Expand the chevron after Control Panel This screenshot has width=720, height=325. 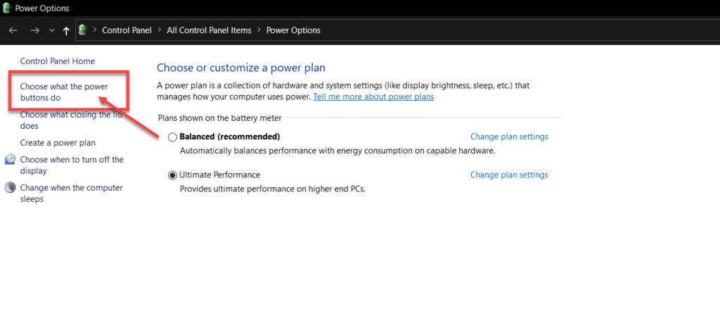coord(160,30)
